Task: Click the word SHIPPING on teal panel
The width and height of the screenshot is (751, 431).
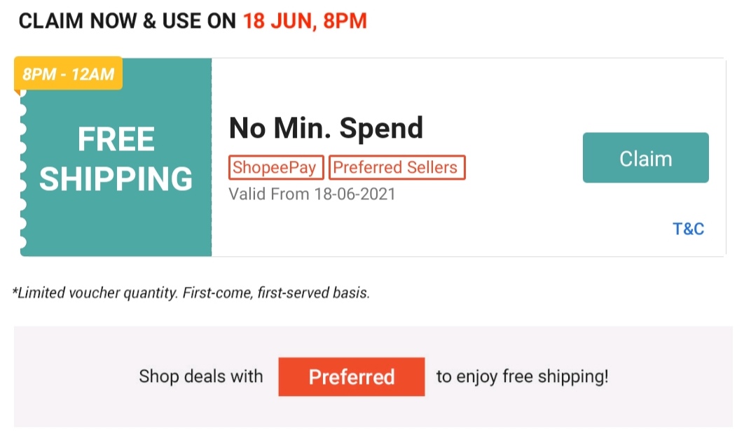Action: click(x=116, y=178)
